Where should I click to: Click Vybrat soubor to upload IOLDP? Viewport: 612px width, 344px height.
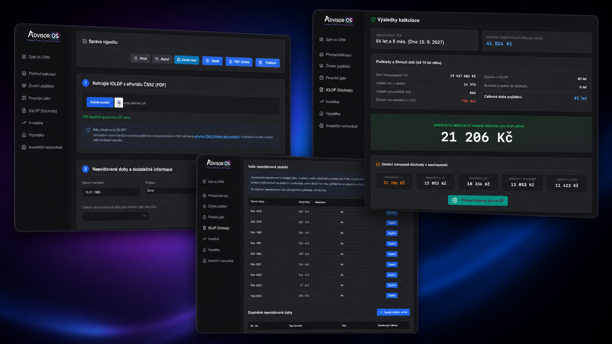point(100,102)
